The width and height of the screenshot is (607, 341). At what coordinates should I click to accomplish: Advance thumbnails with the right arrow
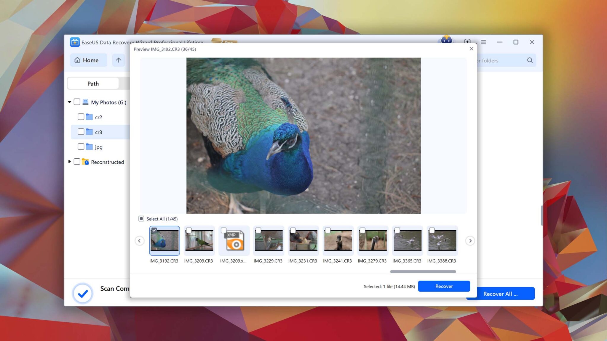[x=470, y=241]
